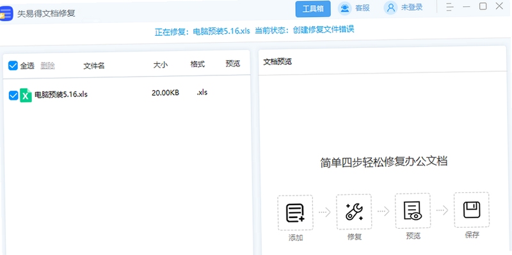Viewport: 512px width, 255px height.
Task: Click the Excel file icon for 电脑预装5.16.xls
Action: pyautogui.click(x=26, y=95)
